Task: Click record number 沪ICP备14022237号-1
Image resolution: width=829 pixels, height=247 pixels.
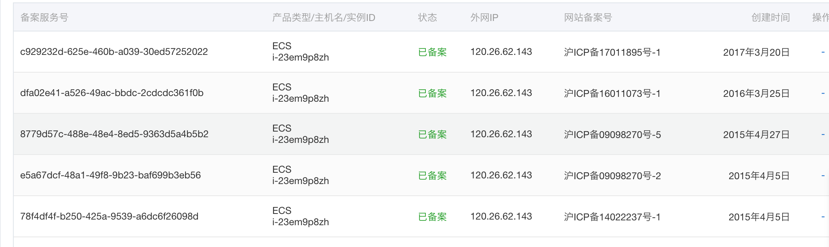Action: point(612,217)
